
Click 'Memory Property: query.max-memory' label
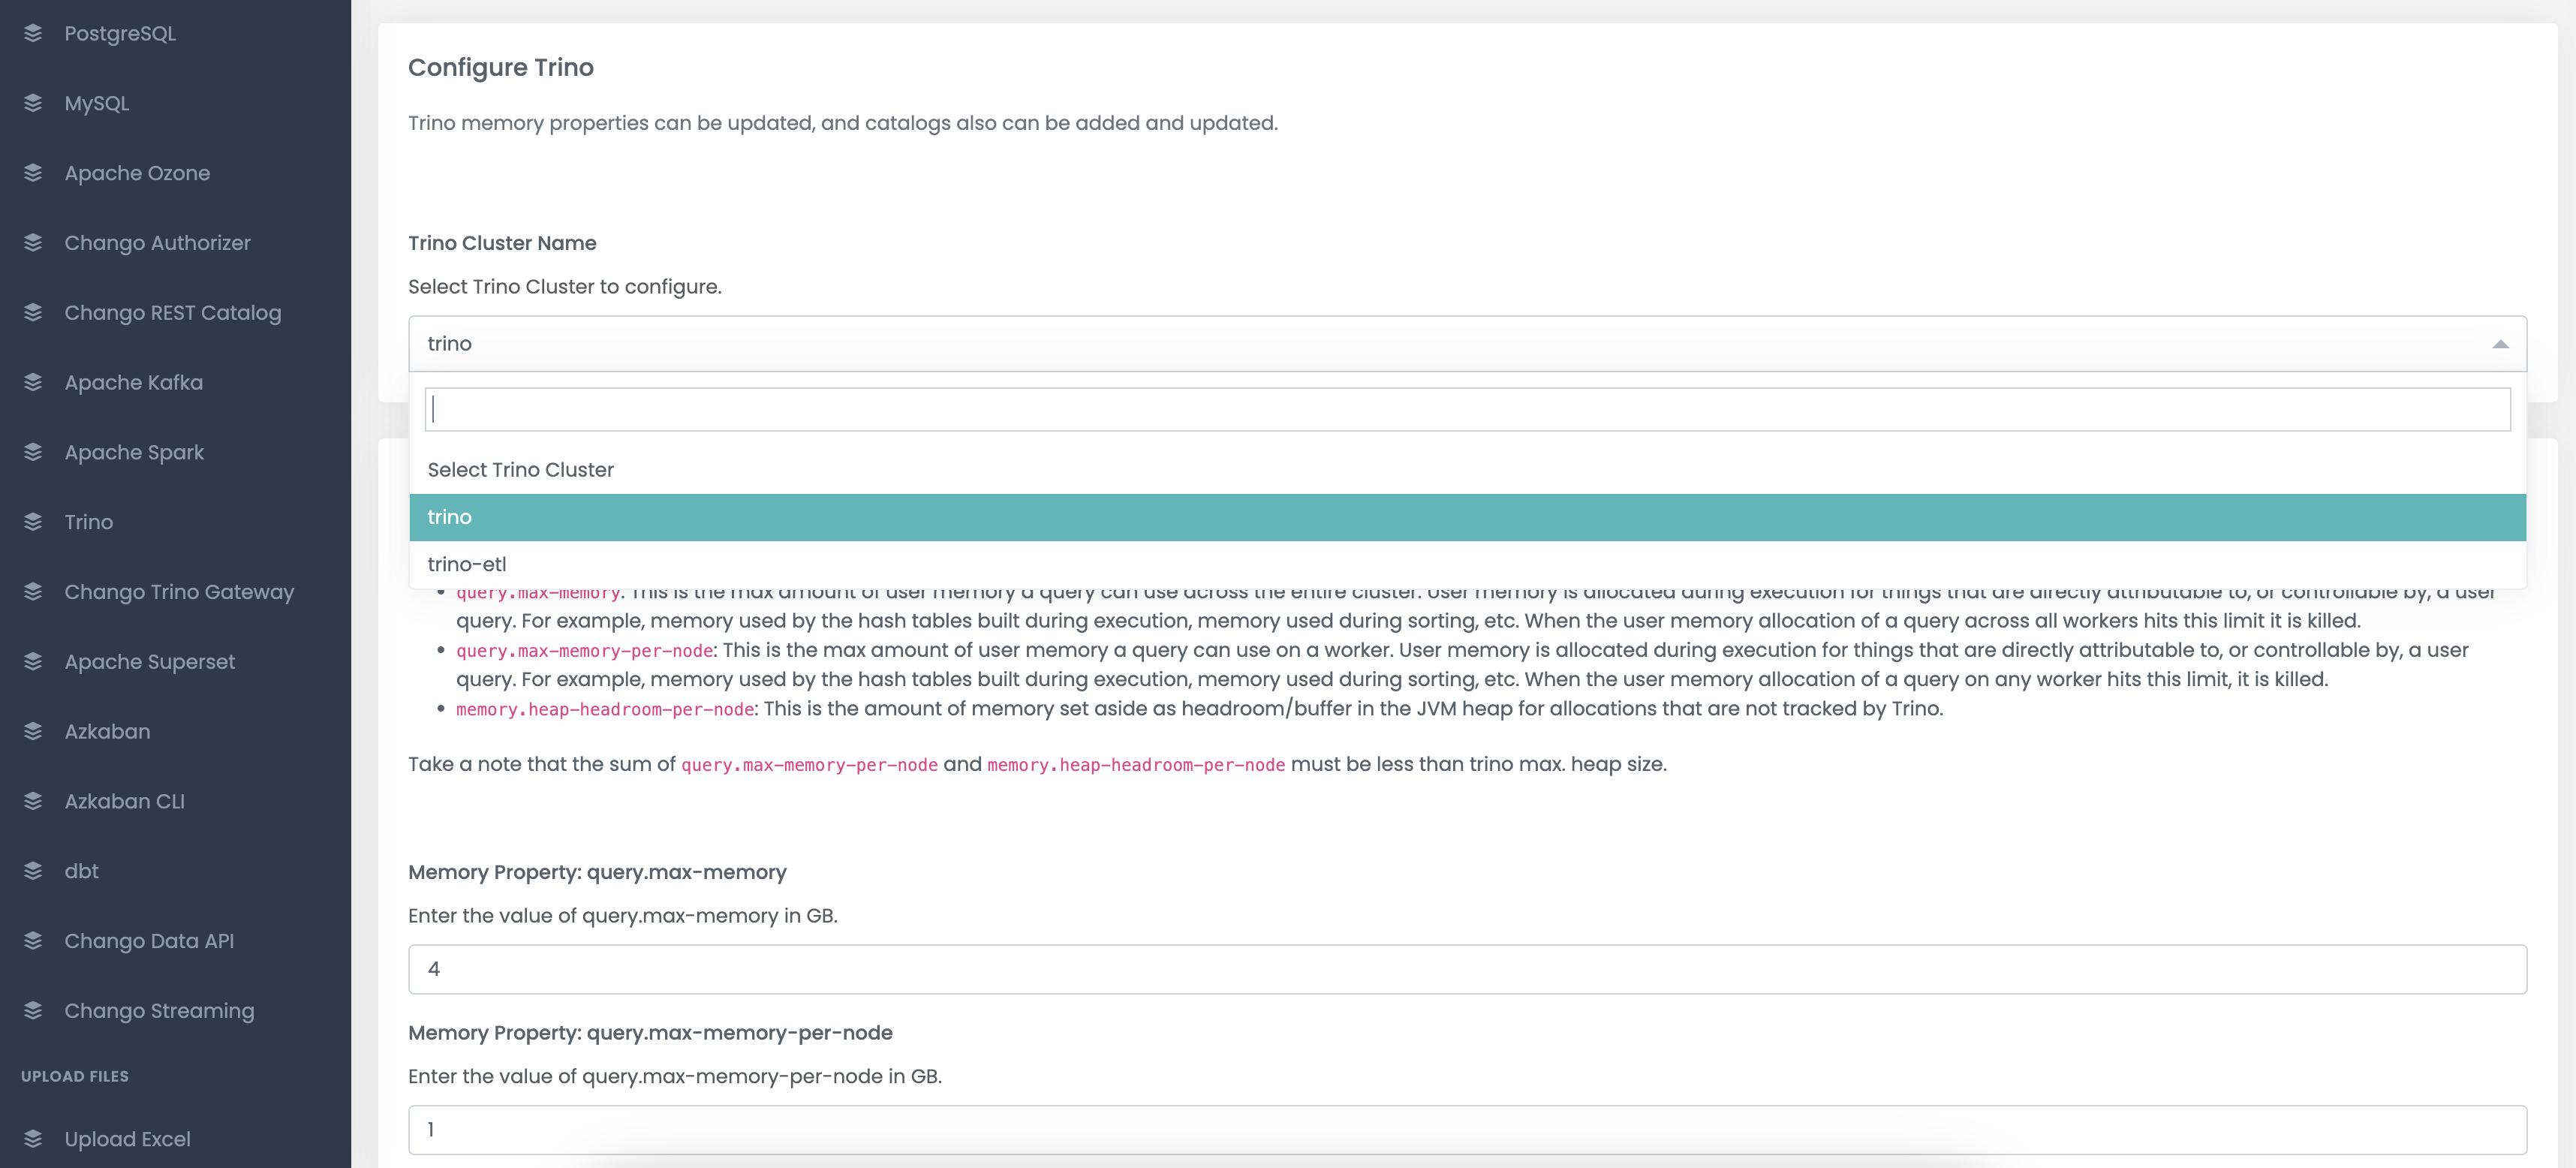(597, 872)
